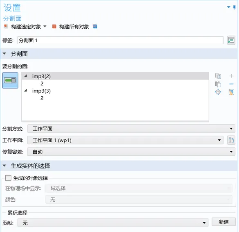Collapse the imp3(3) tree node
239x232 pixels.
(x=26, y=91)
